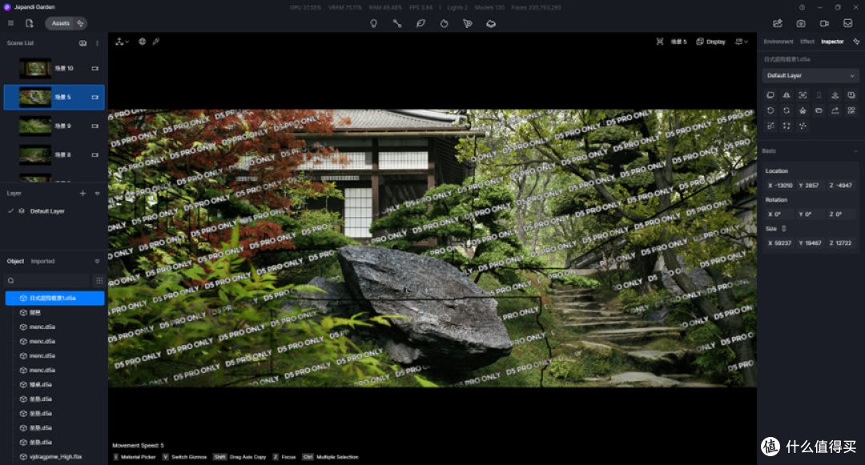The width and height of the screenshot is (865, 465).
Task: Toggle the Default Layer checkmark
Action: pos(10,211)
